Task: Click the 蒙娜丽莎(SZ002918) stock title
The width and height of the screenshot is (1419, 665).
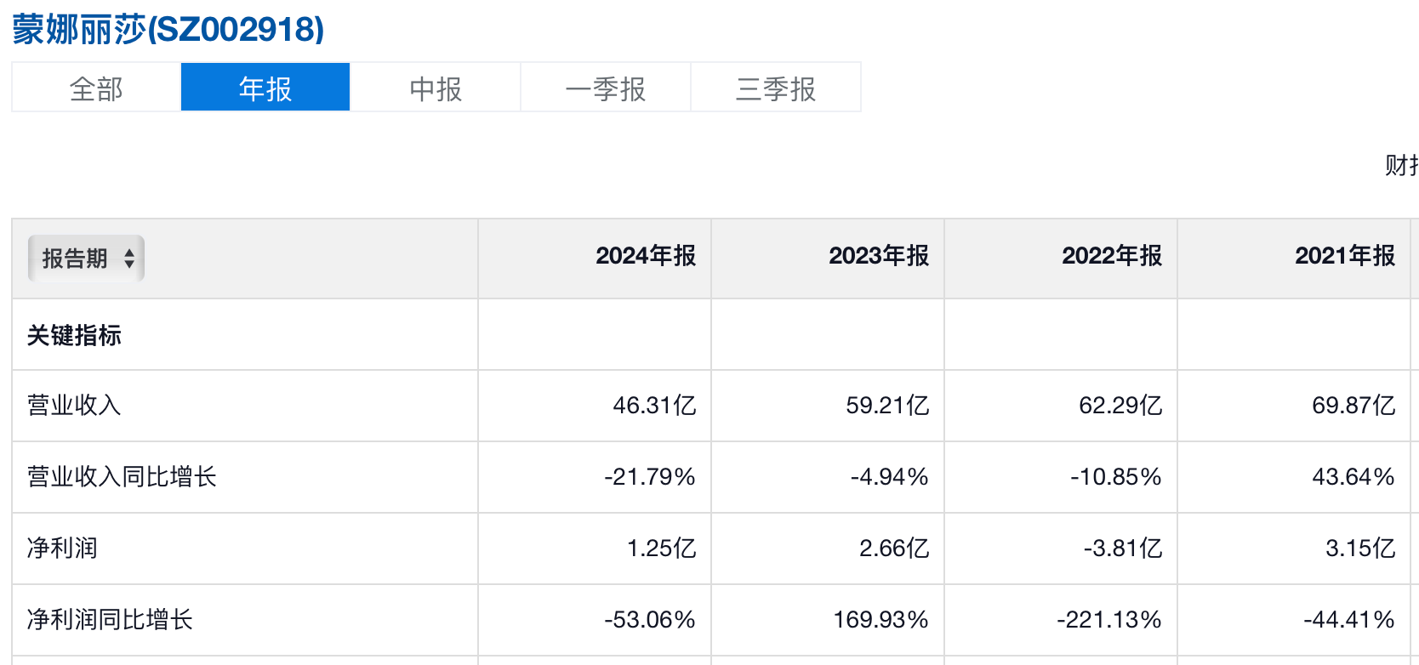Action: click(168, 30)
